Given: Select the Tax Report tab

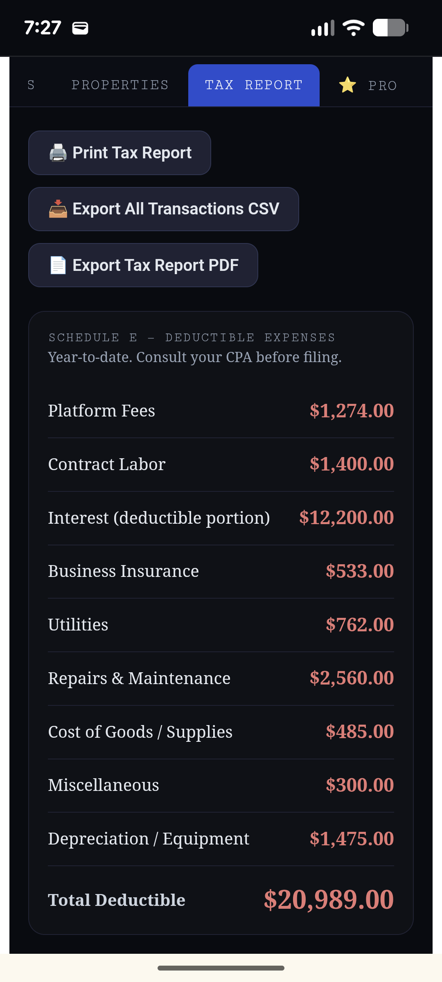Looking at the screenshot, I should point(254,85).
